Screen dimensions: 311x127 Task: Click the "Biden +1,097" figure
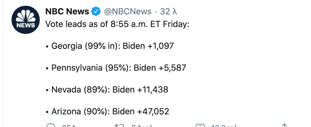coord(148,46)
